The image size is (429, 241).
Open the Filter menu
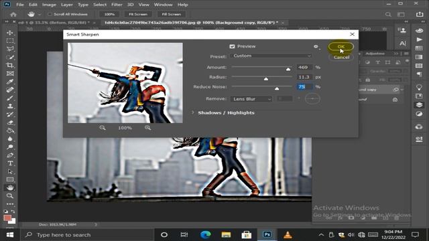tap(117, 5)
